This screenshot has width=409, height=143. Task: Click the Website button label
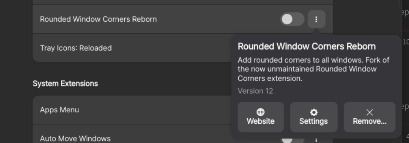tap(261, 121)
